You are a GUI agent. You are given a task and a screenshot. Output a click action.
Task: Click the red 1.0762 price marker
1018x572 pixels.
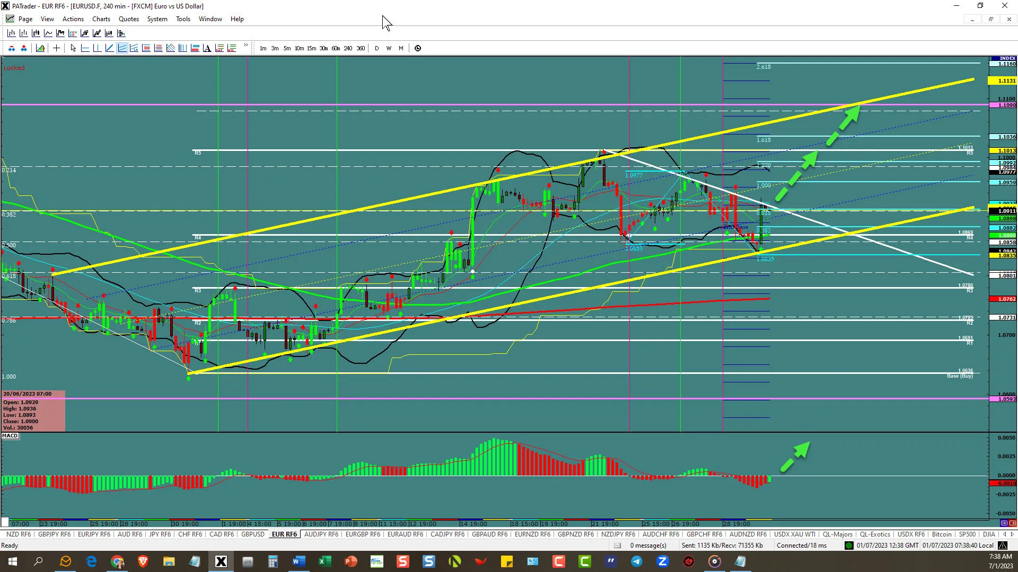1003,299
